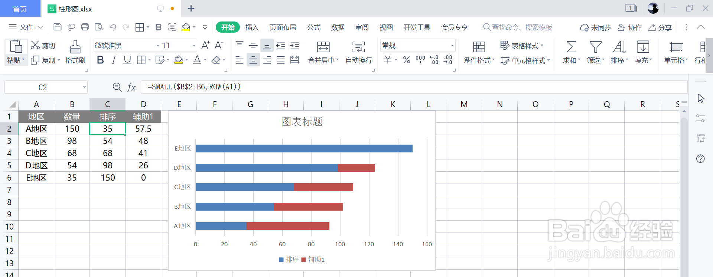The height and width of the screenshot is (277, 713).
Task: Open Conditional Formatting icon
Action: click(479, 47)
